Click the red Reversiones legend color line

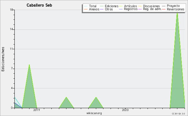[x=164, y=9]
